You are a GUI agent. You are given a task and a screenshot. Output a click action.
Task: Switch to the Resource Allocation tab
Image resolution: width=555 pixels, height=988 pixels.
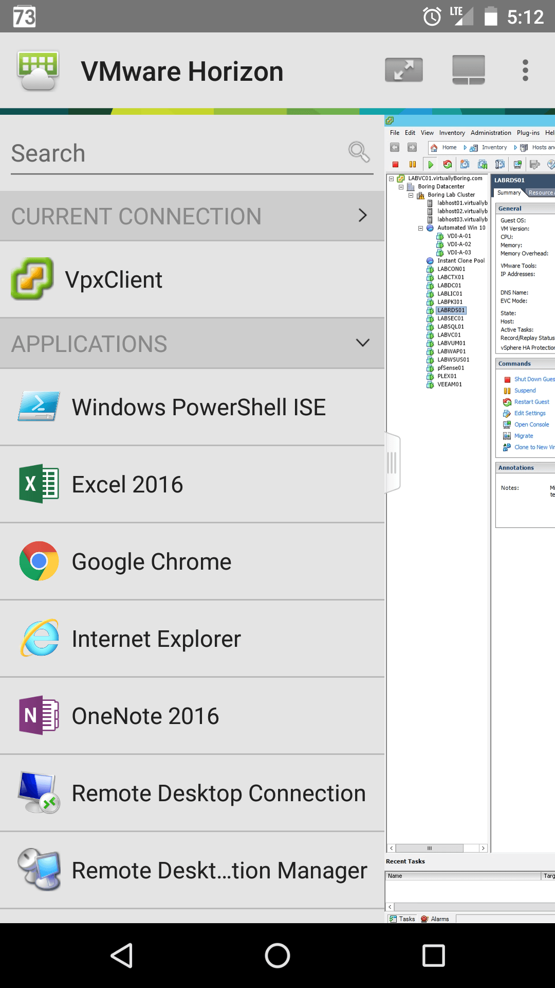coord(541,193)
